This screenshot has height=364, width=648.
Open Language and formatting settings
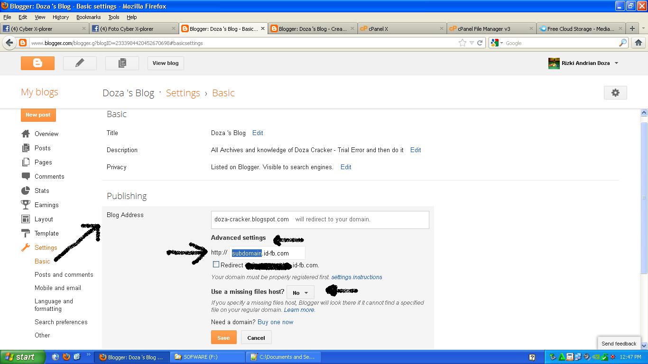54,305
